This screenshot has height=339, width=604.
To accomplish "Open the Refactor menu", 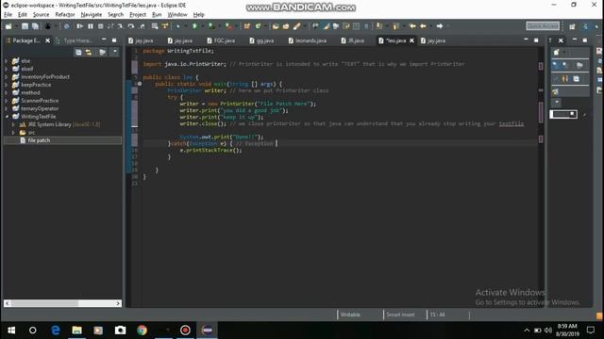I will coord(65,15).
